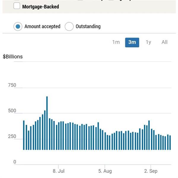Set chart range to 1y
The image size is (178, 178).
point(148,42)
